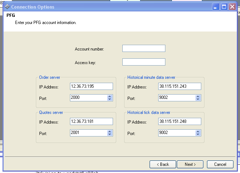The width and height of the screenshot is (240, 173).
Task: Cancel the Connection Options wizard
Action: (220, 164)
